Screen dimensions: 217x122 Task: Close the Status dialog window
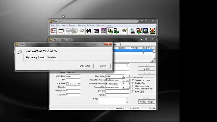tap(108, 44)
